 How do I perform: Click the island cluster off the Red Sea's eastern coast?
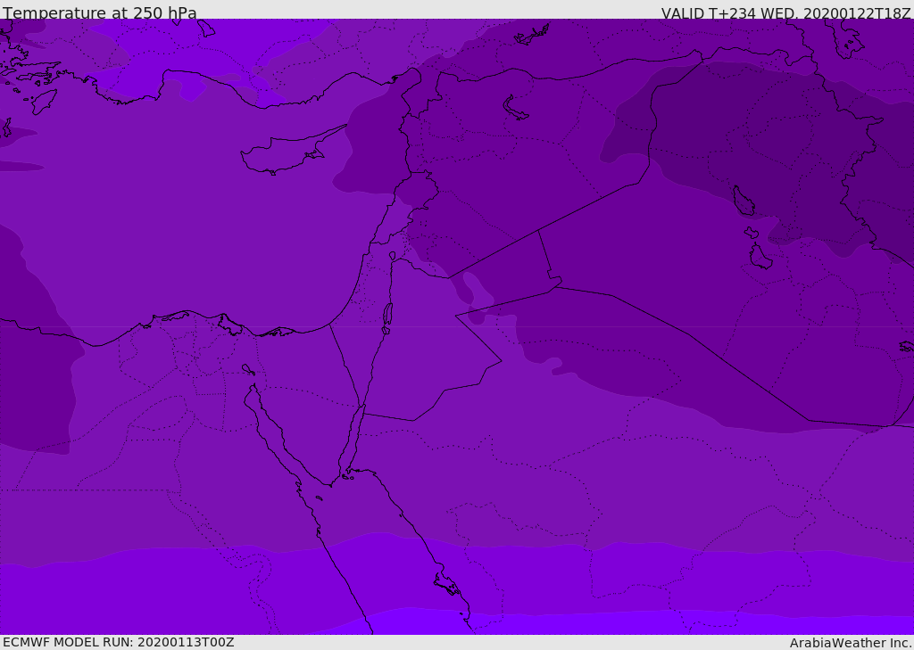click(446, 584)
